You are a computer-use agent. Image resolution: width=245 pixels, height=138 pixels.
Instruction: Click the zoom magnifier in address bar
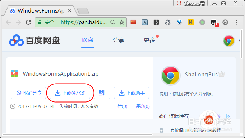[x=113, y=22]
